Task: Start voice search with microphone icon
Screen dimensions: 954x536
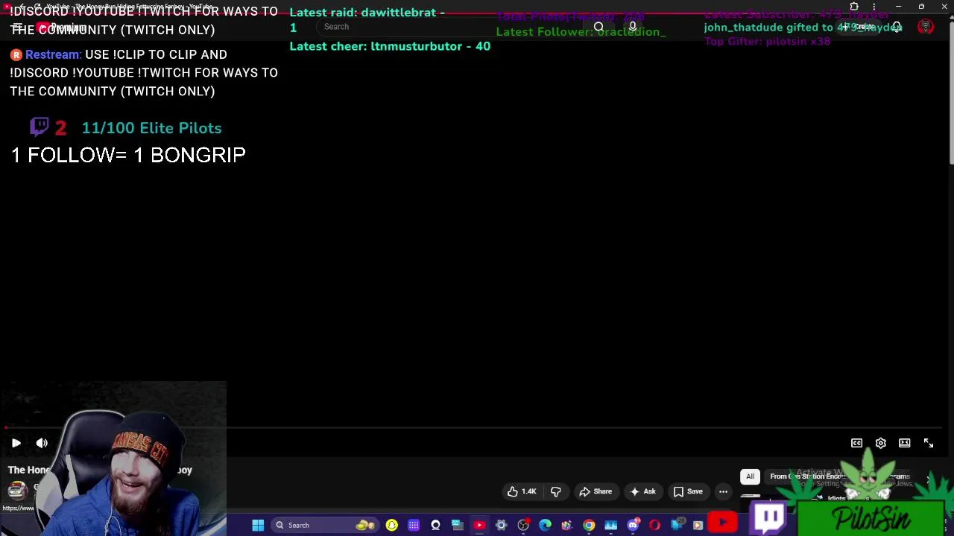Action: click(633, 27)
